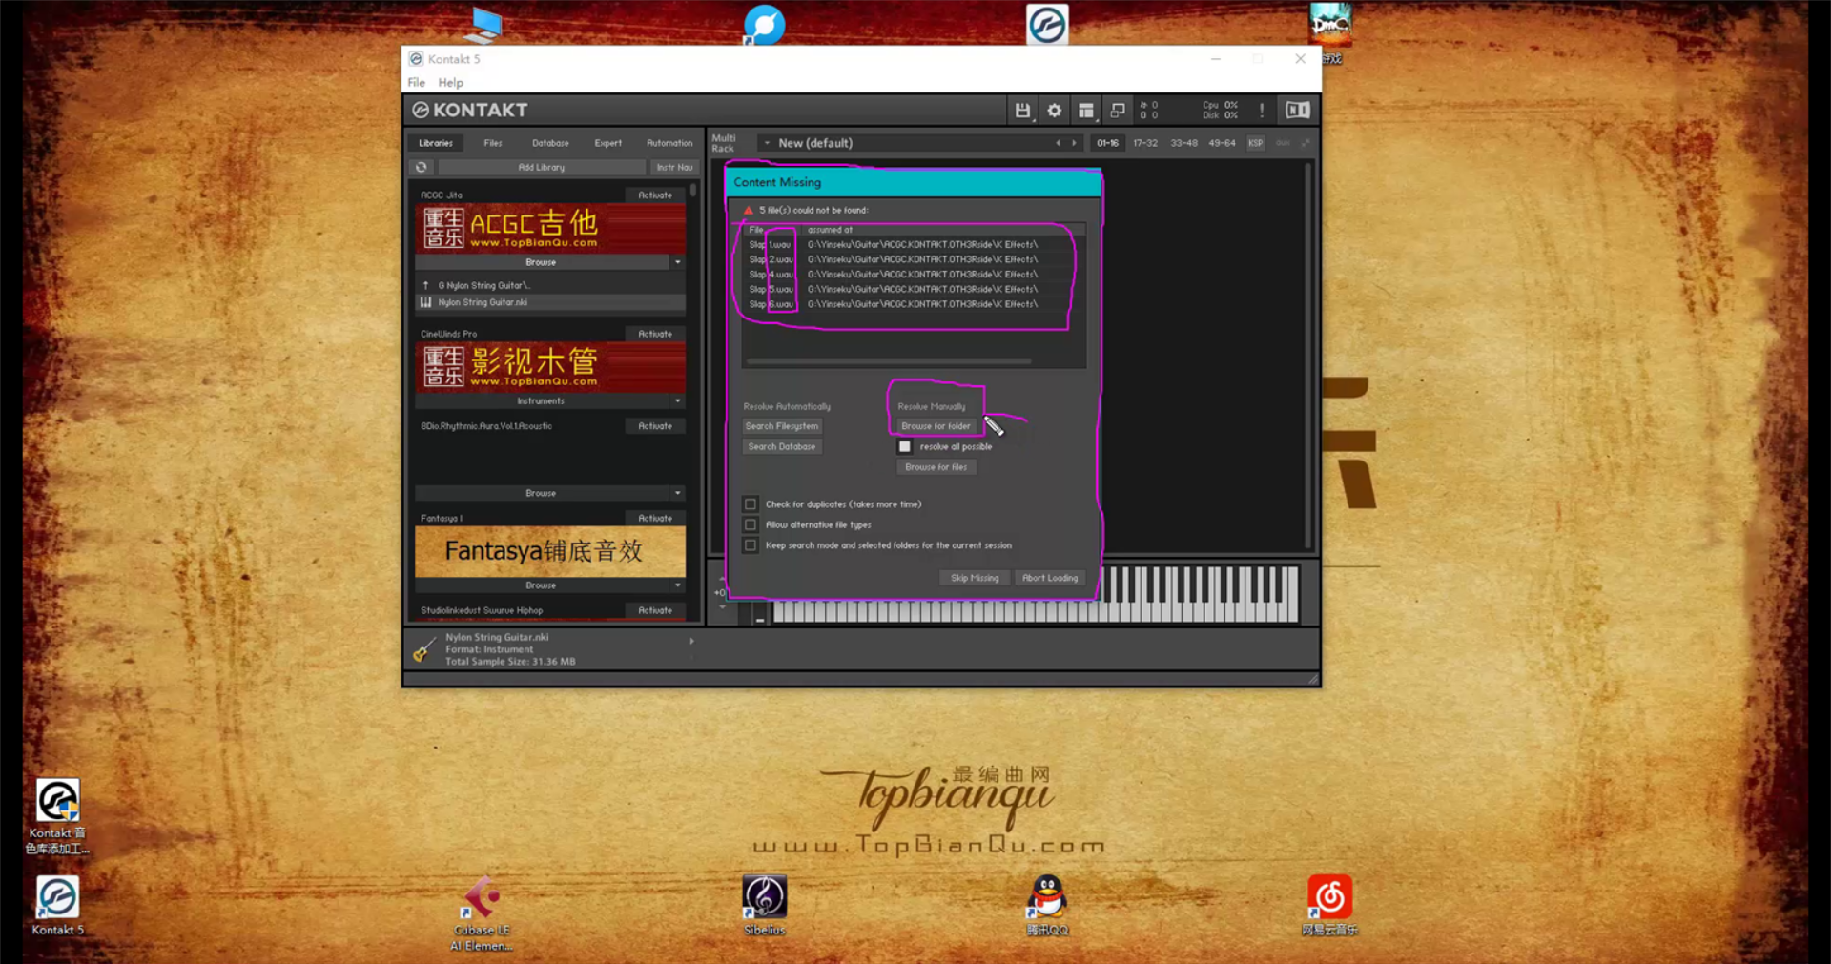Image resolution: width=1831 pixels, height=964 pixels.
Task: Expand dropdown arrow beside CineWinds Instruments button
Action: click(678, 401)
